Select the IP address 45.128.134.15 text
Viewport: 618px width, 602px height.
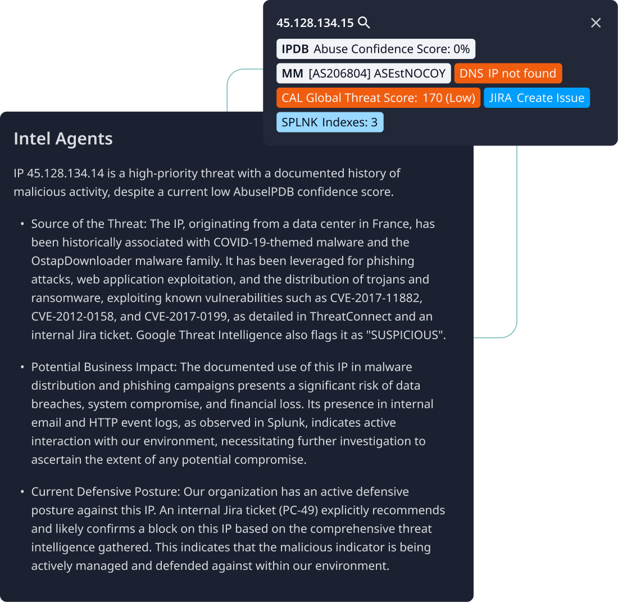pyautogui.click(x=315, y=22)
